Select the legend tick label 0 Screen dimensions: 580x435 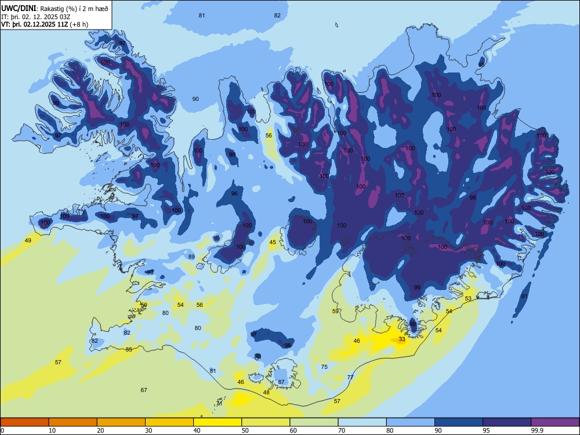(x=2, y=430)
